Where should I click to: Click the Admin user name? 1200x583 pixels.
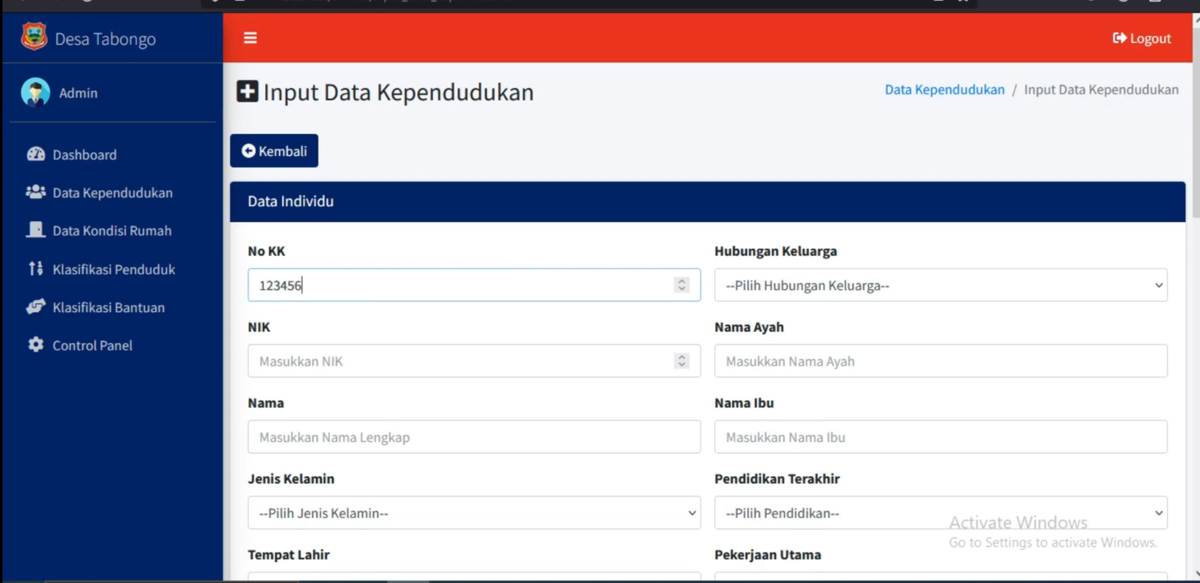[78, 93]
